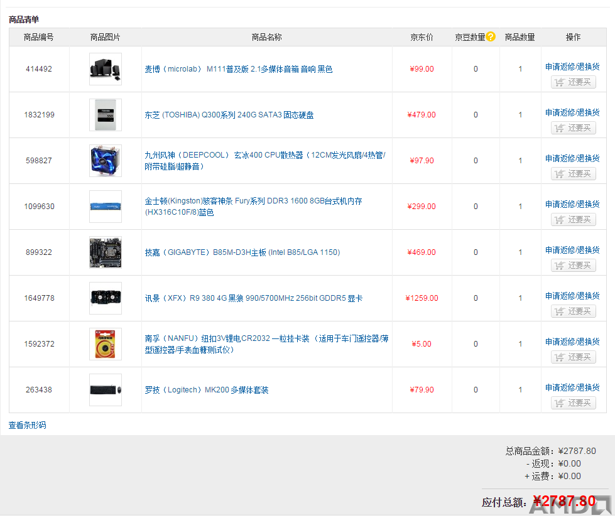Apply 申请返修/退换货 for TOSHIBA SSD
The height and width of the screenshot is (518, 615).
(573, 112)
